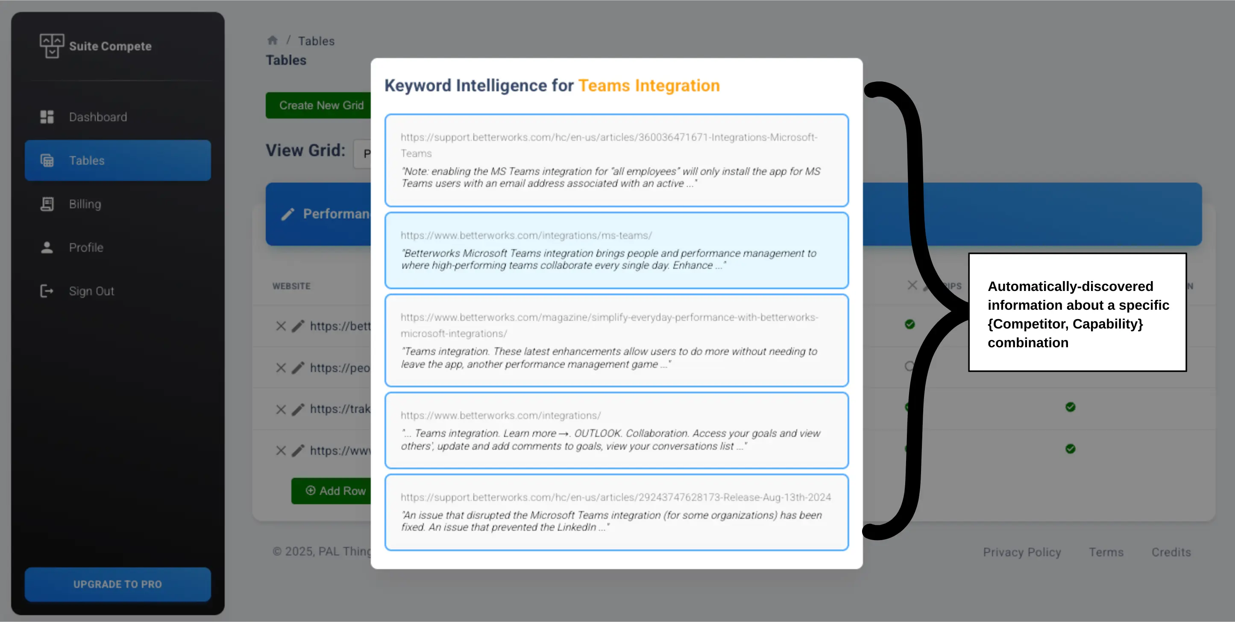Click the Create New Grid button
This screenshot has width=1235, height=622.
click(x=320, y=105)
